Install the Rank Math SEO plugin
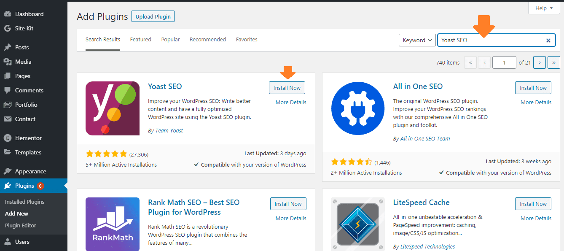The height and width of the screenshot is (251, 564). pyautogui.click(x=288, y=204)
